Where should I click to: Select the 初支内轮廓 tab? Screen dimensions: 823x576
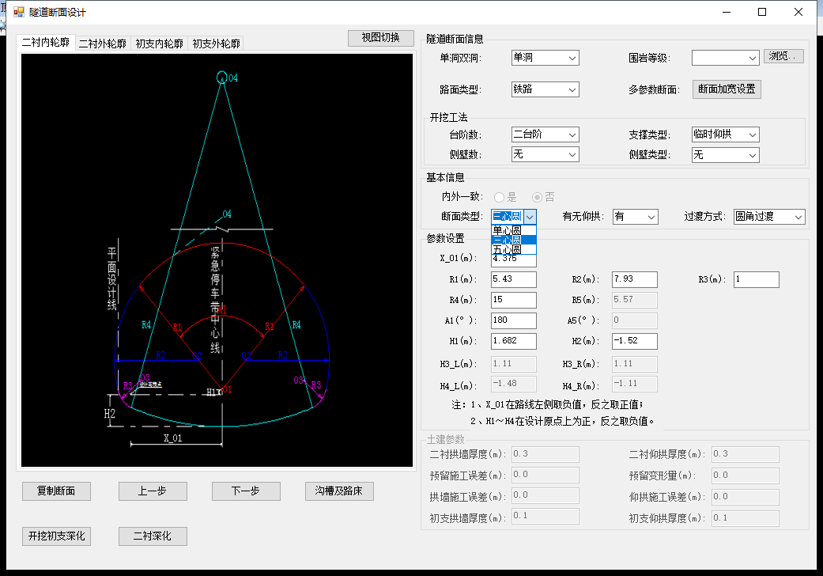[160, 44]
